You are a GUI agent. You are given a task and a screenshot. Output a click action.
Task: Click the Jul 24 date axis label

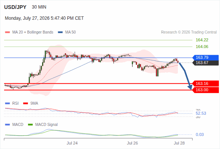click(x=72, y=143)
